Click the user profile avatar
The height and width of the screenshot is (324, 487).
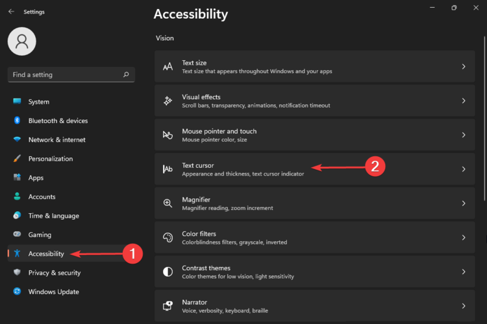(21, 41)
